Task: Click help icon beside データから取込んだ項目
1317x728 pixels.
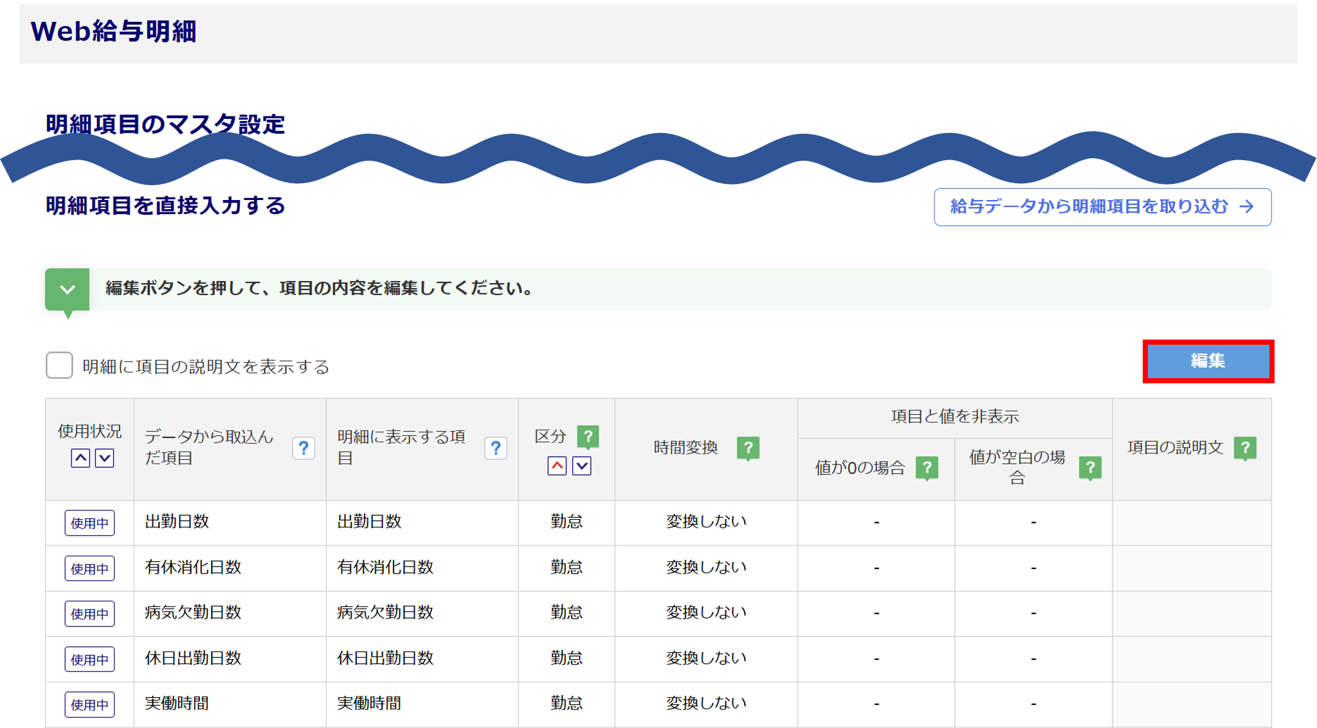Action: pos(304,448)
